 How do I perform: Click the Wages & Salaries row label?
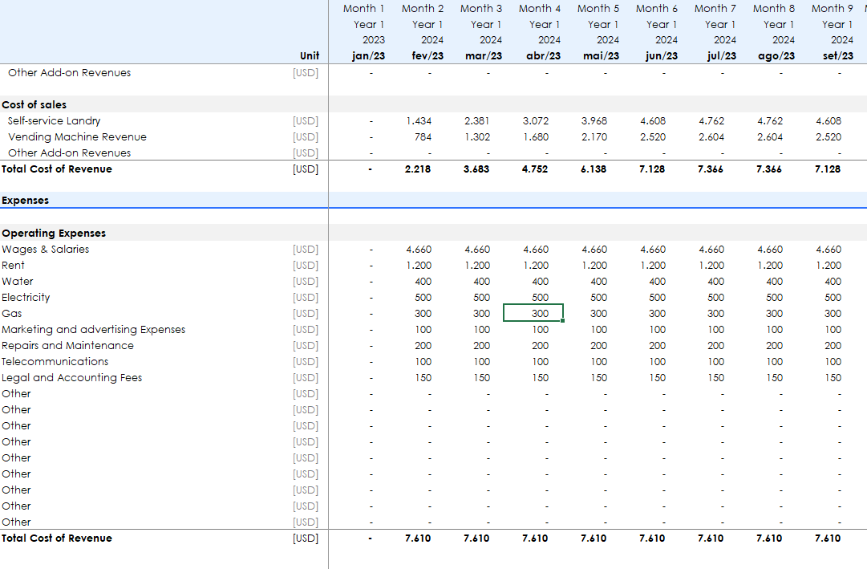coord(46,249)
